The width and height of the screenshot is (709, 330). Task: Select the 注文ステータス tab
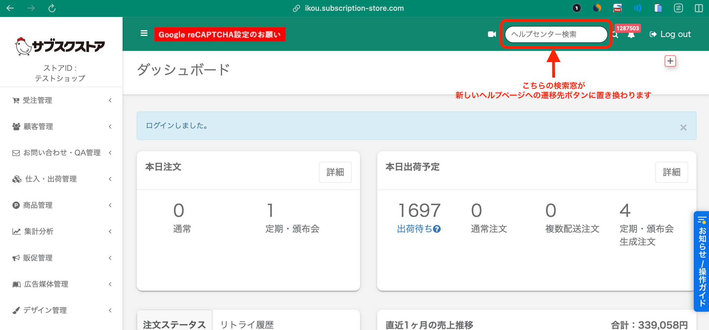tap(174, 324)
